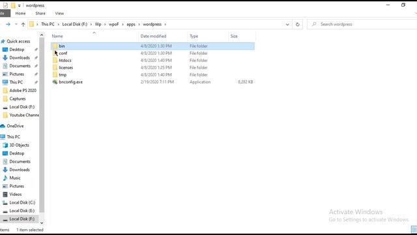Select the conf folder
This screenshot has width=417, height=235.
[152, 54]
